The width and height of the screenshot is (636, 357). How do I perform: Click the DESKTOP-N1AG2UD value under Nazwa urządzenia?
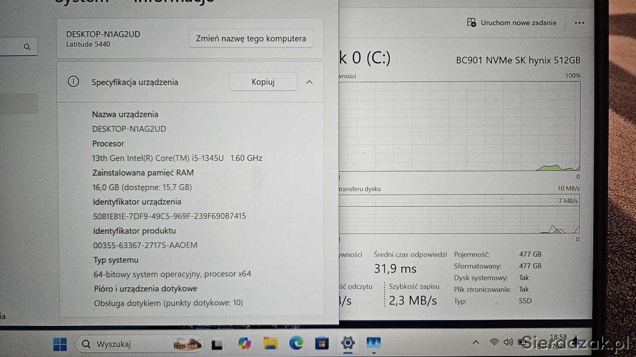click(129, 129)
